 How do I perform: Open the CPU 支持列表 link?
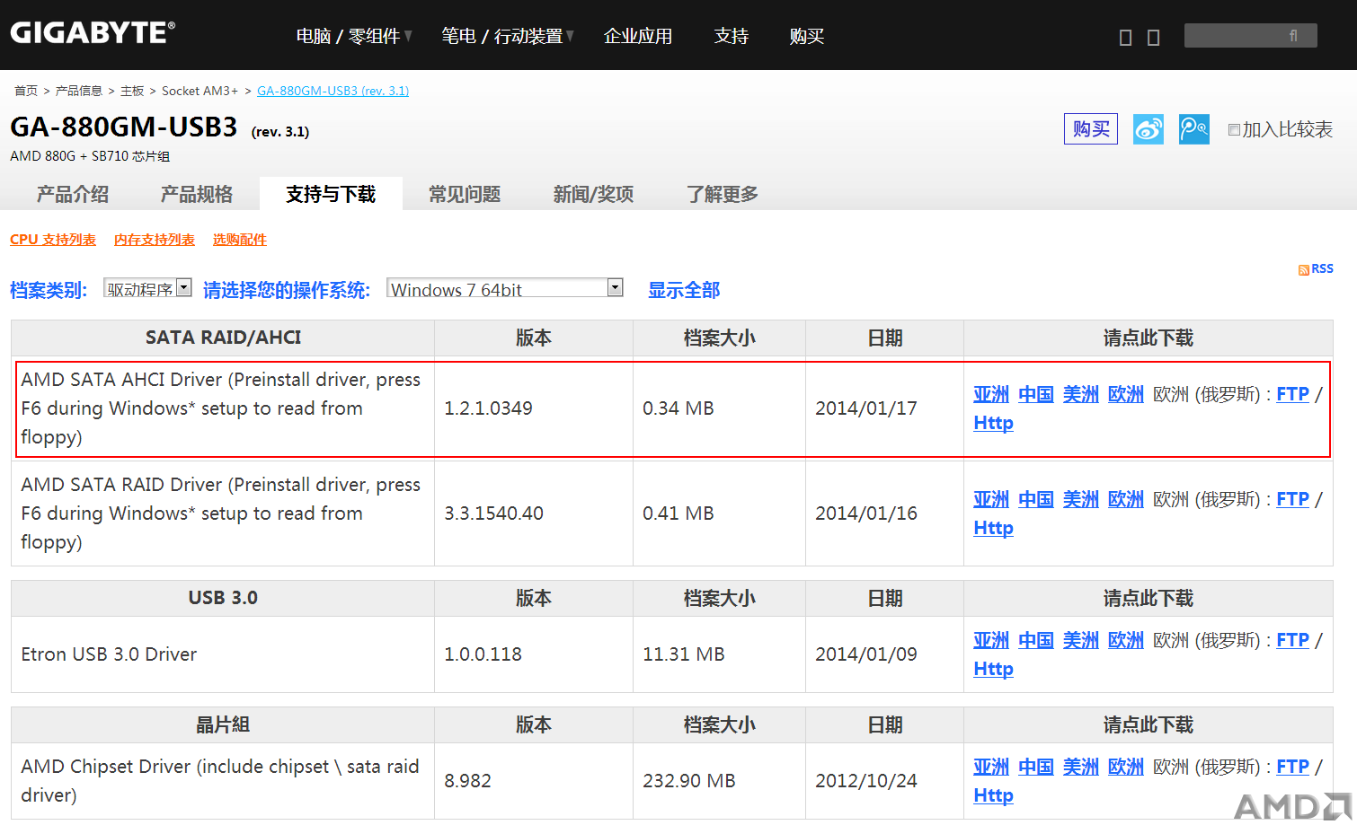point(53,240)
